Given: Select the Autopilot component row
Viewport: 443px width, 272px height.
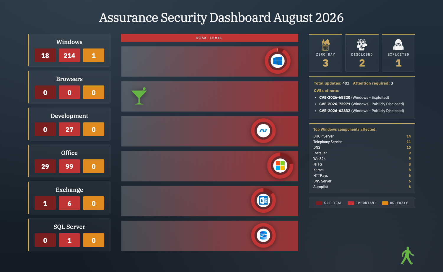Looking at the screenshot, I should click(x=362, y=187).
